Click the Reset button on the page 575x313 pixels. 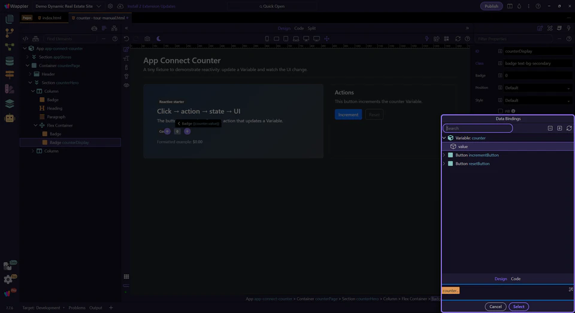click(x=374, y=115)
